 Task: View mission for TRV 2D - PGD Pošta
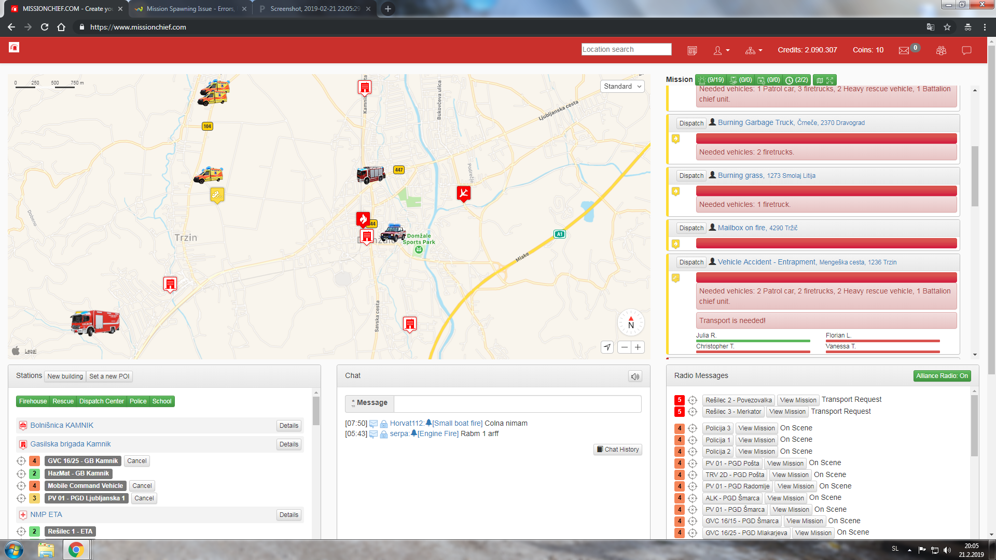pos(790,475)
